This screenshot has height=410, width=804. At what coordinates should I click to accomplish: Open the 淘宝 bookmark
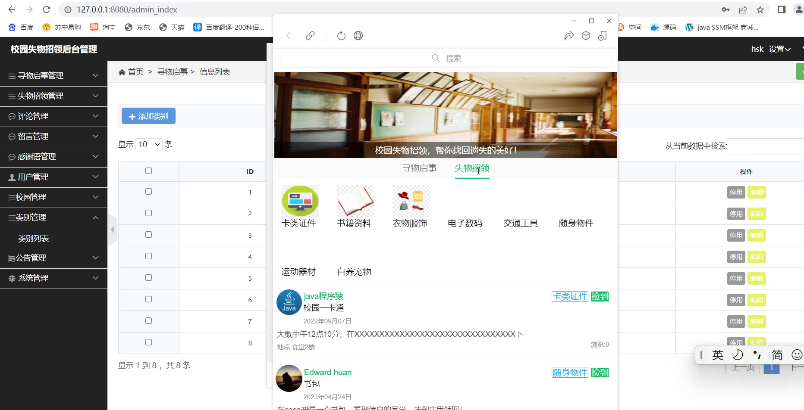pos(103,27)
